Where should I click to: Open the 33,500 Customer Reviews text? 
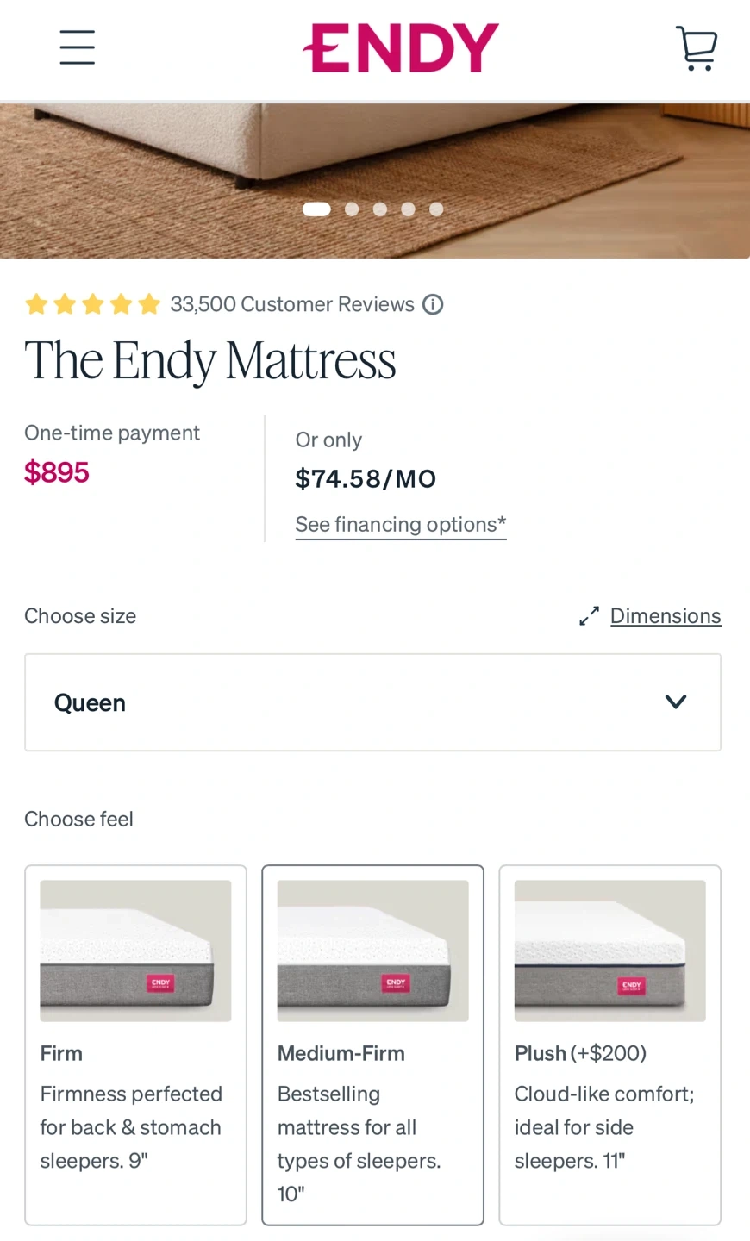[x=292, y=304]
